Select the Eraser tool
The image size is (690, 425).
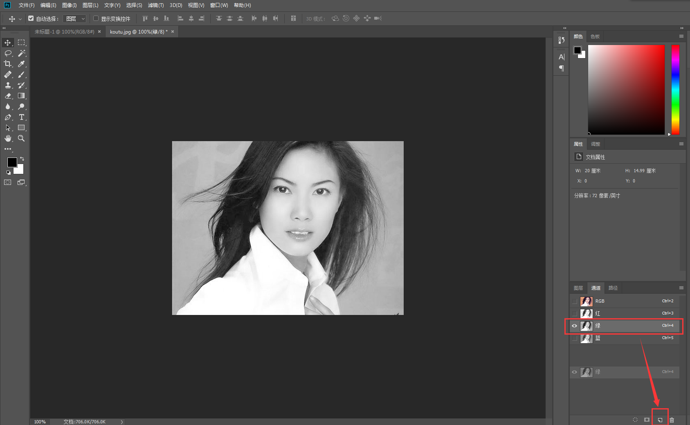coord(8,96)
